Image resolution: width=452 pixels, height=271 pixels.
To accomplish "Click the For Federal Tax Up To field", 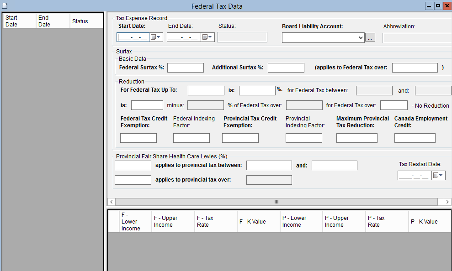I will coord(206,90).
